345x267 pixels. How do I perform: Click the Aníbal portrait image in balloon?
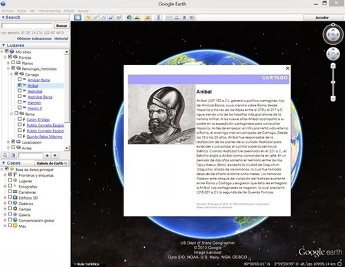tap(161, 115)
